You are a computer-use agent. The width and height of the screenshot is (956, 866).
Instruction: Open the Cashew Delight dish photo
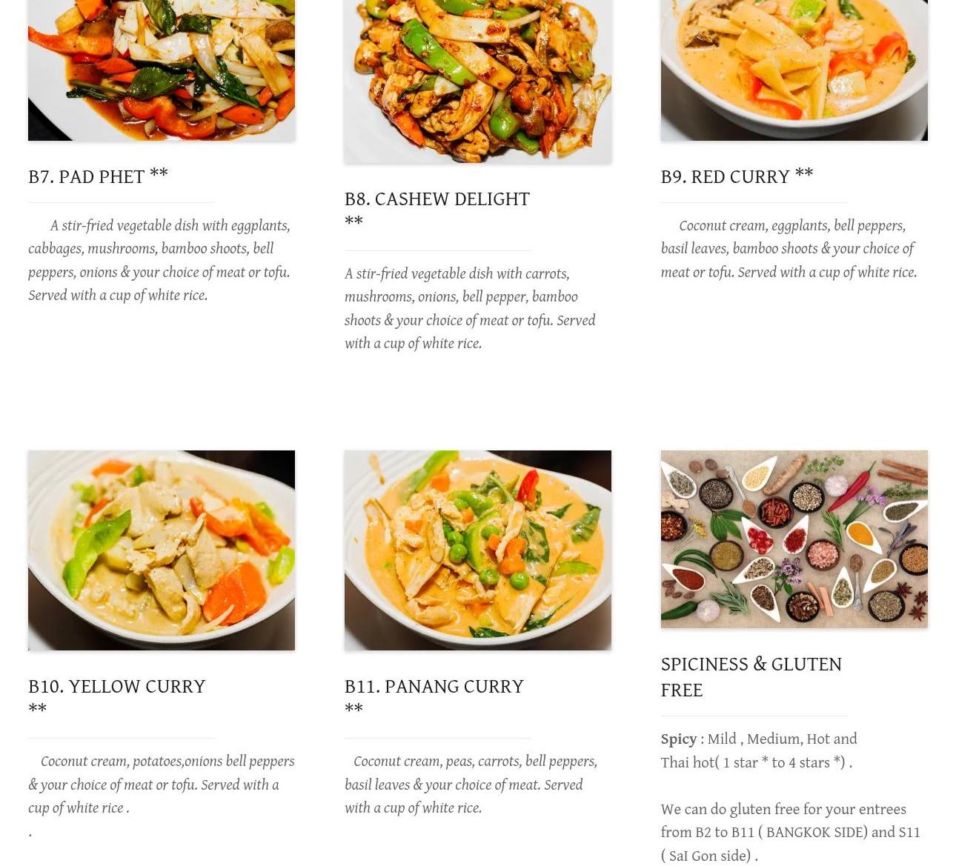coord(478,81)
